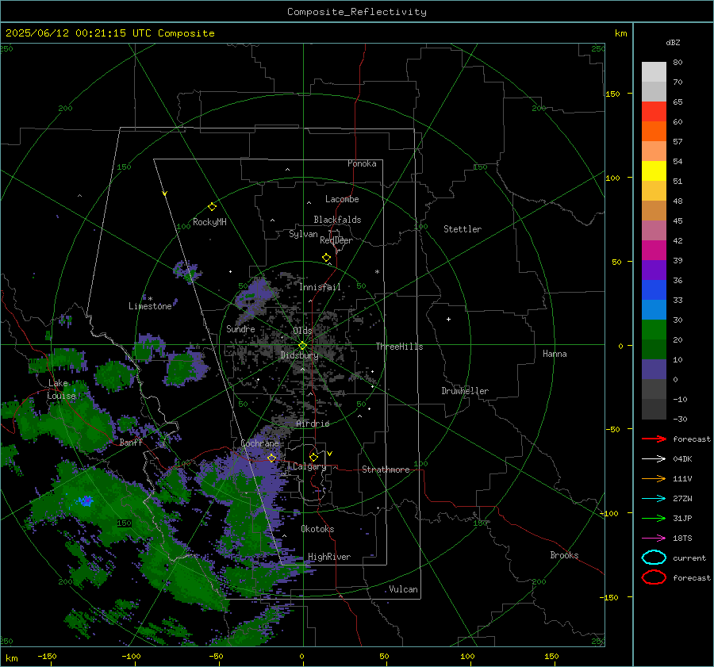Image resolution: width=714 pixels, height=667 pixels.
Task: Click the yellow diamond marker below RedDeer
Action: (327, 258)
